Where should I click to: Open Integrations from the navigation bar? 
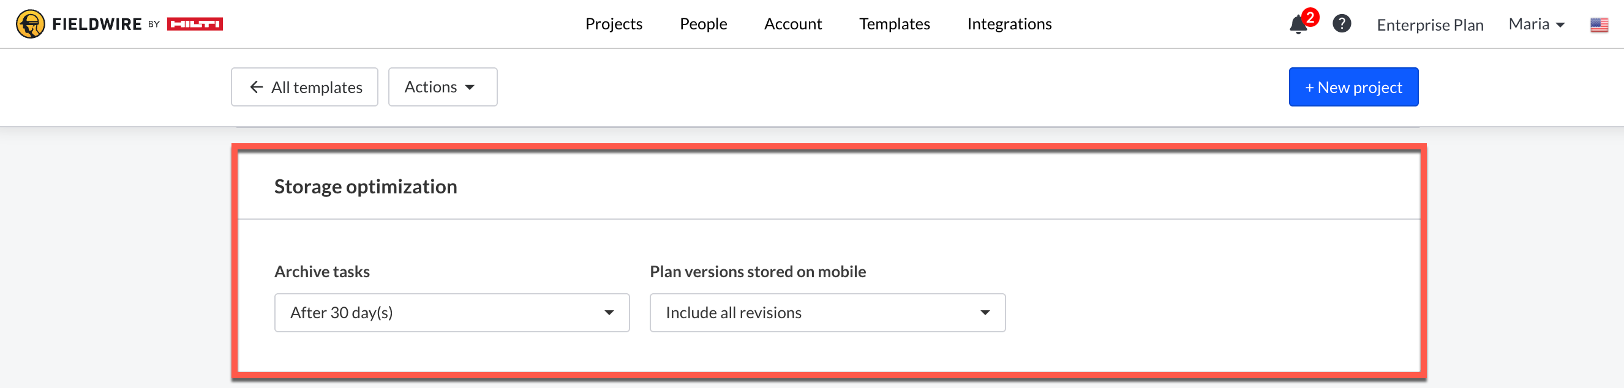tap(1009, 24)
